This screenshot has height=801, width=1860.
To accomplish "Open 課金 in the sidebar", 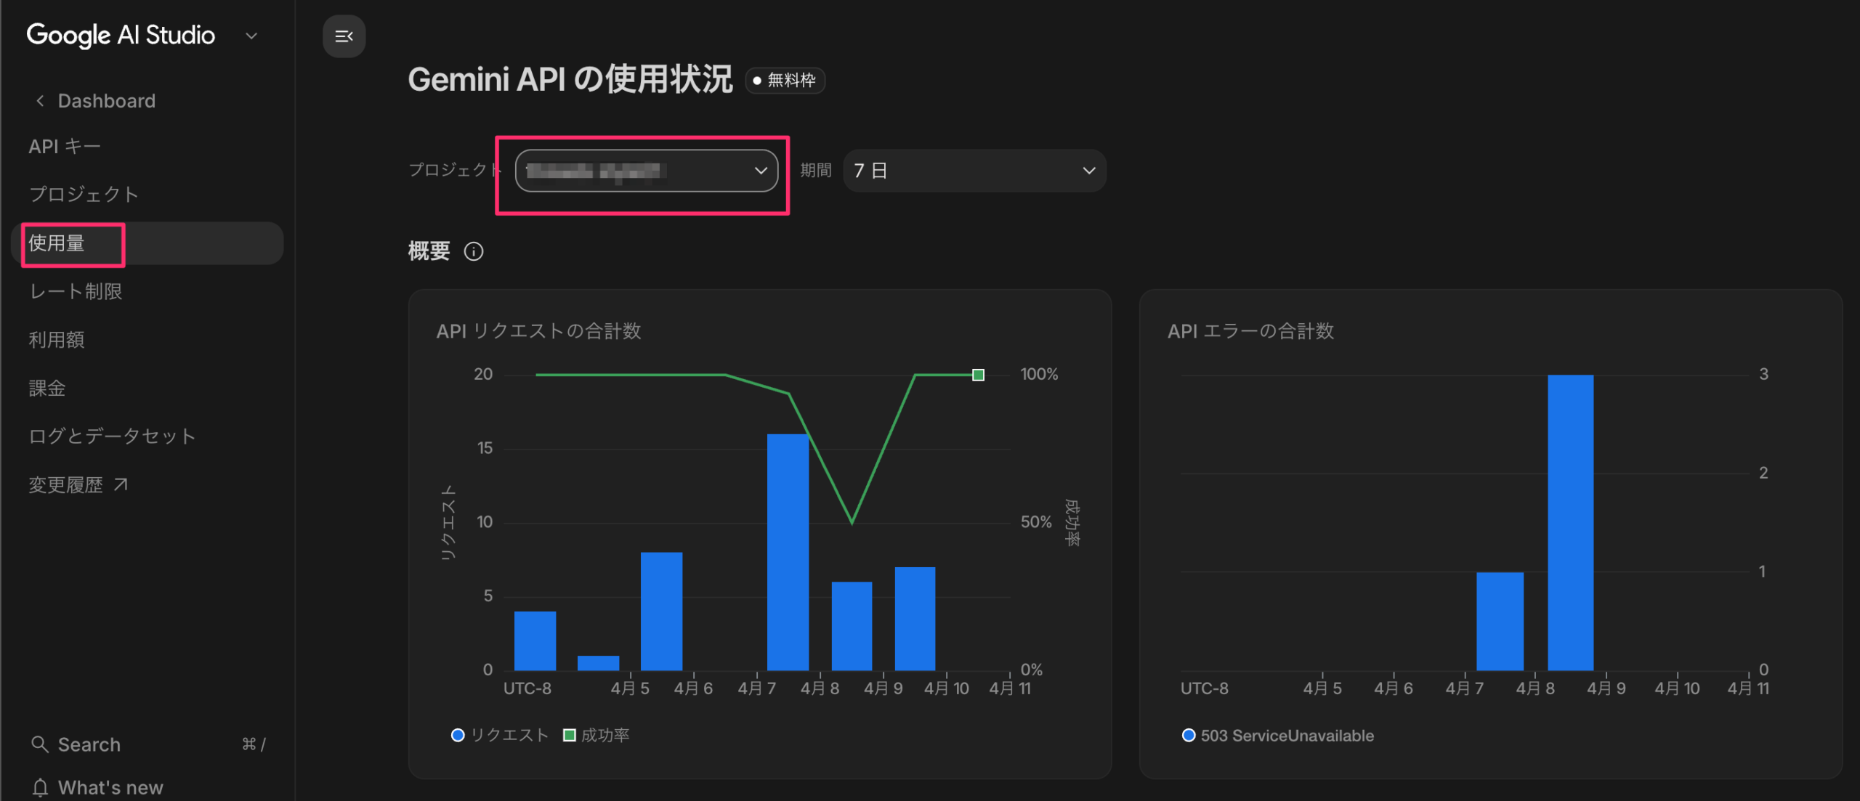I will (47, 388).
